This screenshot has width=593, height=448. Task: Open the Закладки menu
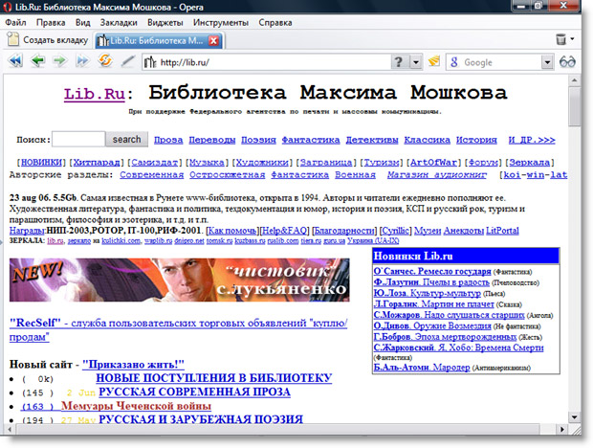click(x=119, y=23)
